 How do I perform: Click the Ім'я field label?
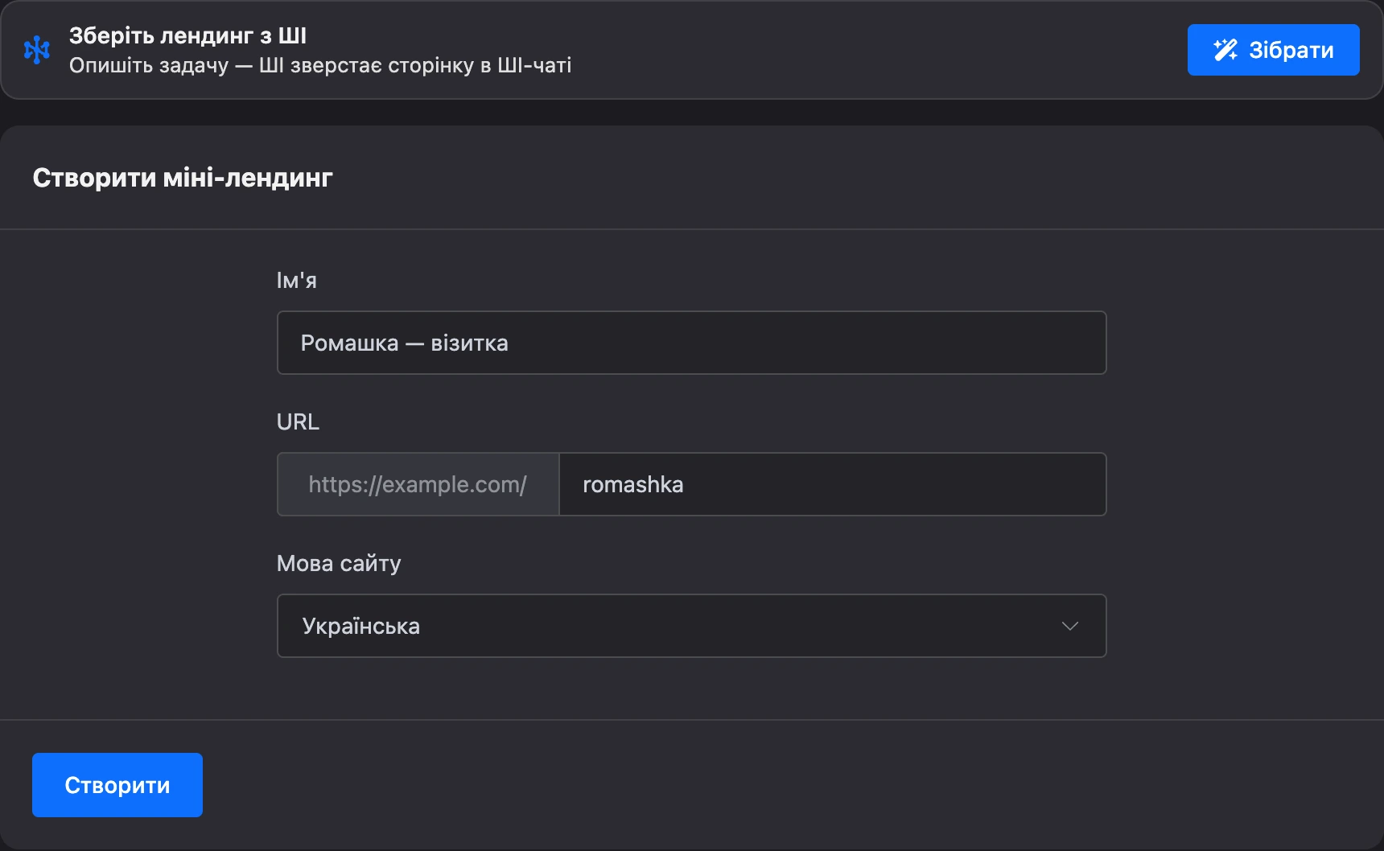pyautogui.click(x=297, y=280)
